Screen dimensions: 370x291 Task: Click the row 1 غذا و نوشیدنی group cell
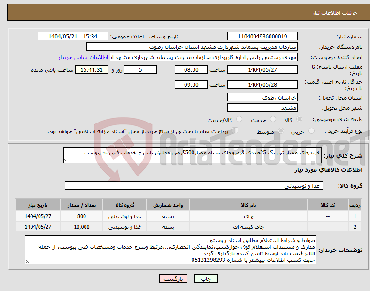[124, 216]
